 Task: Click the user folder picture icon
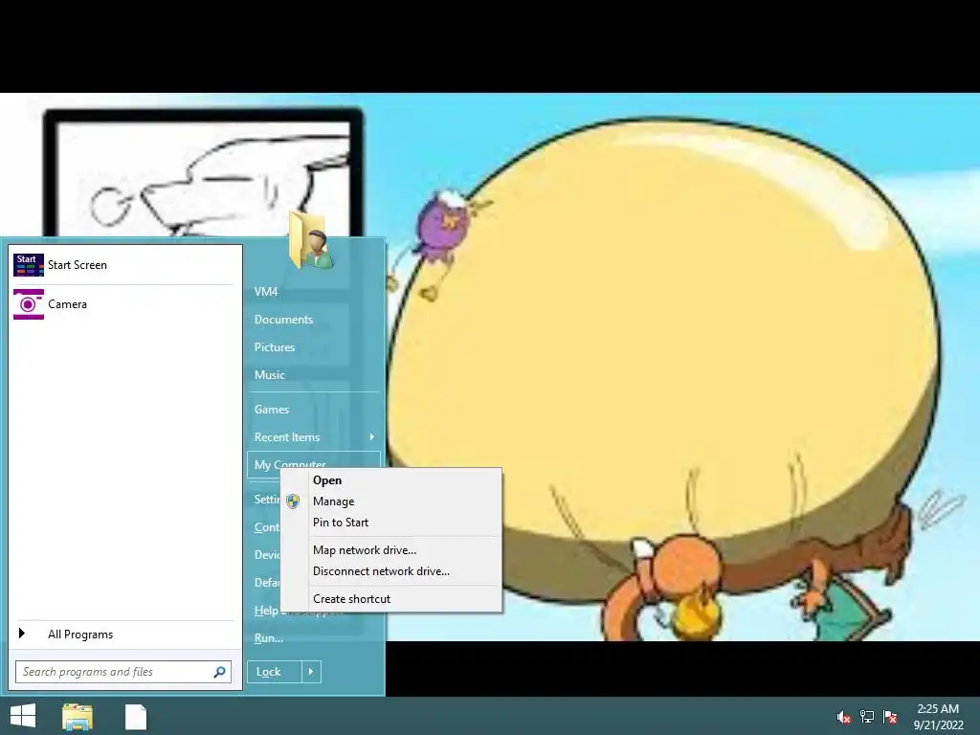click(311, 240)
